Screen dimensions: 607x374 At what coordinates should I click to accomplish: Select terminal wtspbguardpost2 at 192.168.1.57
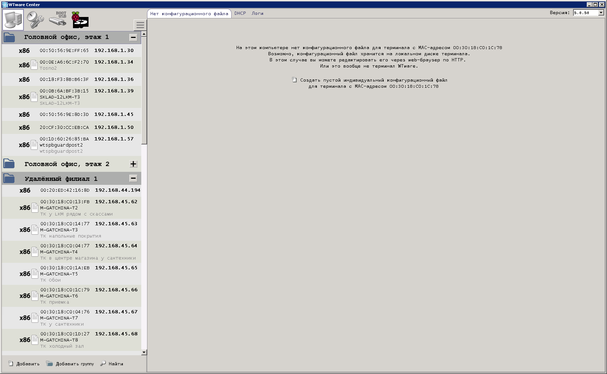(72, 144)
